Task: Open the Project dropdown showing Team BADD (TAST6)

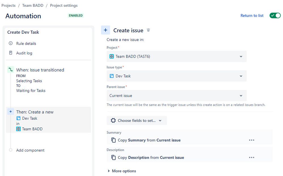Action: pyautogui.click(x=176, y=56)
